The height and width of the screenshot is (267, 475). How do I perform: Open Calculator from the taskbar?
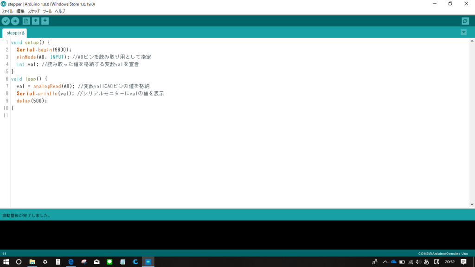click(58, 262)
